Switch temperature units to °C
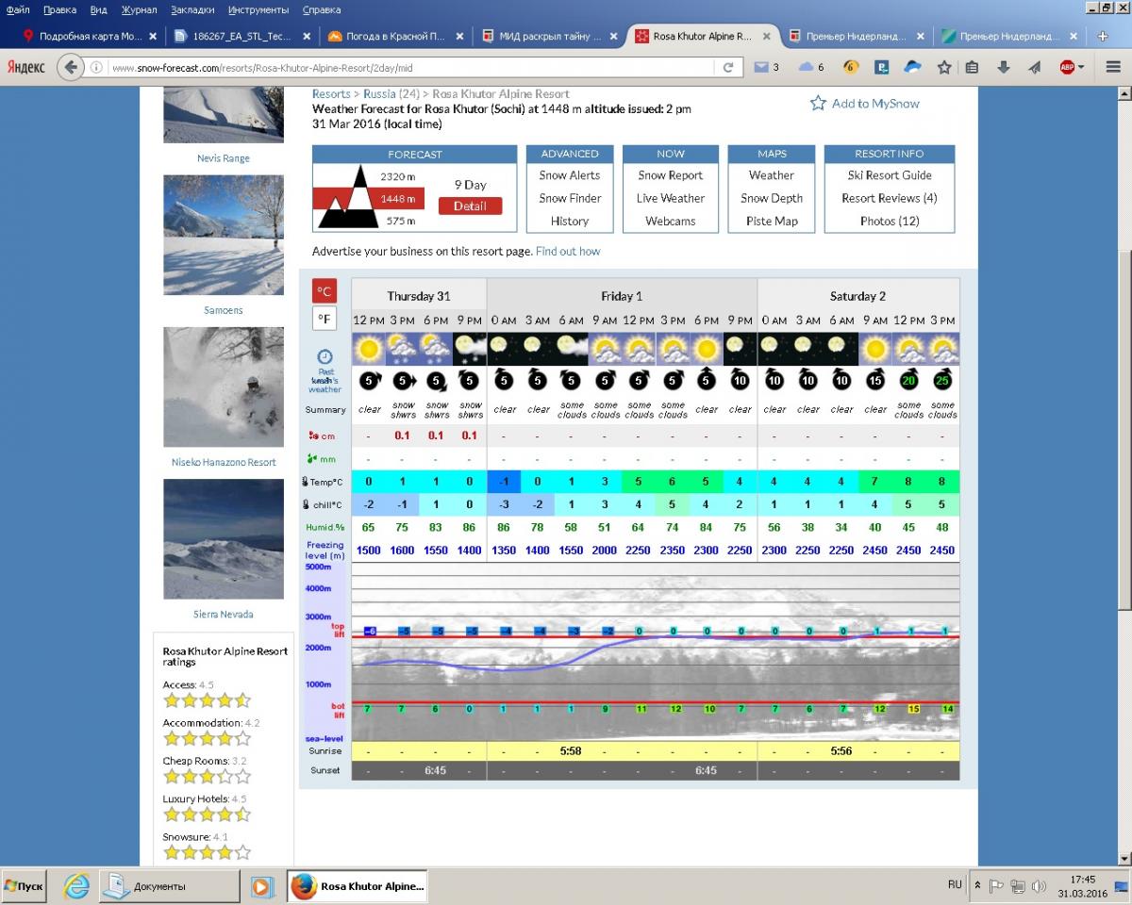1132x905 pixels. pyautogui.click(x=324, y=291)
